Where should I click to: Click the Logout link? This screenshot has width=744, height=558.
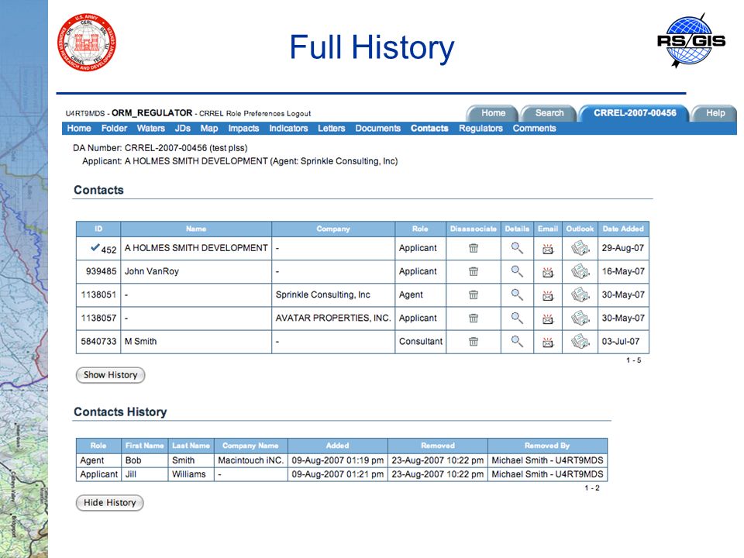pyautogui.click(x=298, y=113)
